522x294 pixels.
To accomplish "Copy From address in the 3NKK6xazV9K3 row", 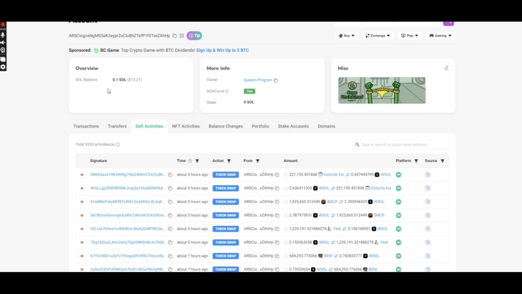I will (277, 175).
